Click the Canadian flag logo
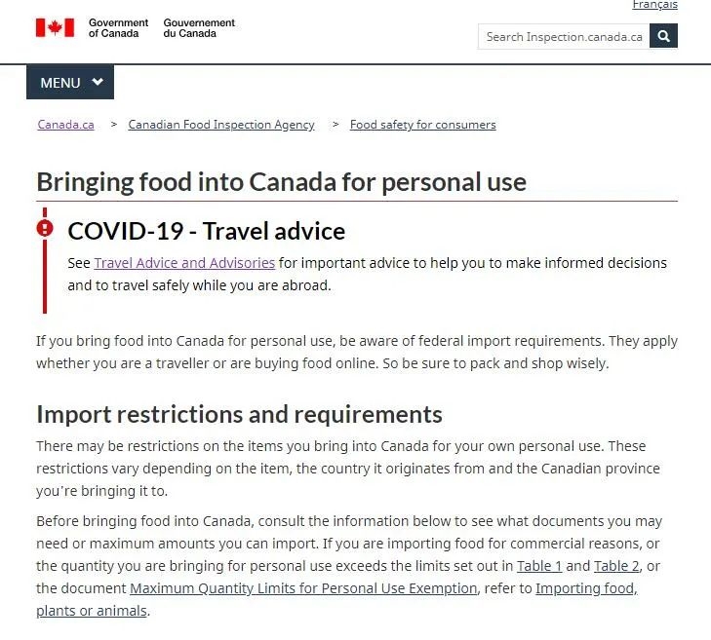The image size is (711, 640). pos(56,27)
